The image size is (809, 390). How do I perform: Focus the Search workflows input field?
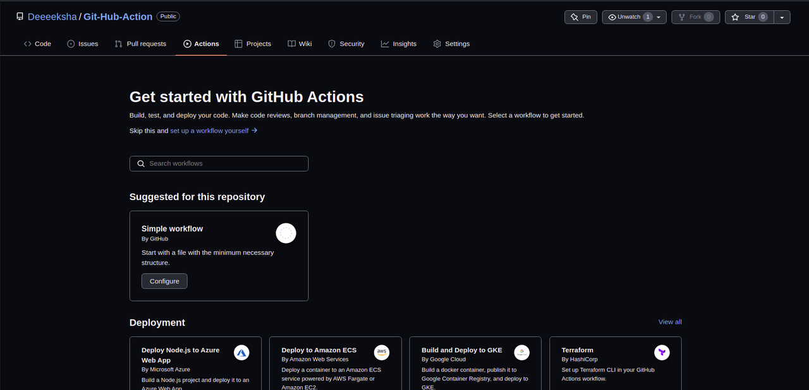pos(219,163)
